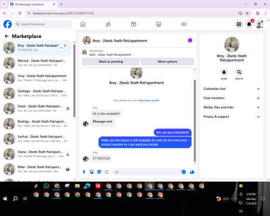The image size is (270, 216).
Task: Open Windows taskbar search
Action: 15,199
